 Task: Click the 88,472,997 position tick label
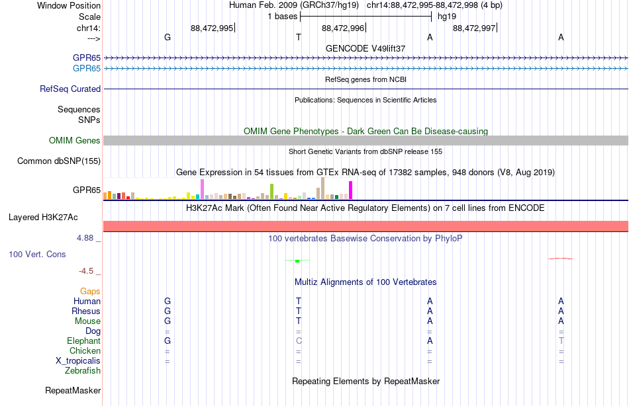[x=474, y=28]
